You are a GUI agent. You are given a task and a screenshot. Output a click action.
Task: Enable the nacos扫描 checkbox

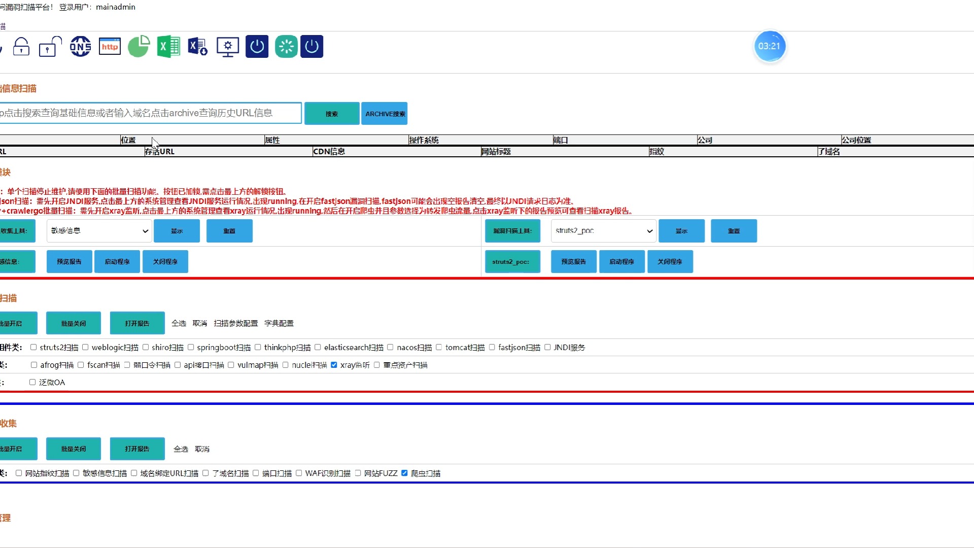click(390, 348)
